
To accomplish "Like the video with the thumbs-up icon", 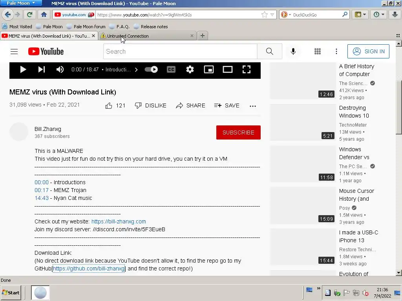I will click(109, 105).
